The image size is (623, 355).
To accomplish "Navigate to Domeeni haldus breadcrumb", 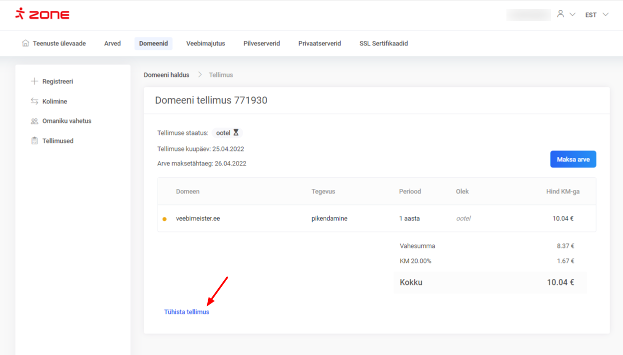I will 167,75.
